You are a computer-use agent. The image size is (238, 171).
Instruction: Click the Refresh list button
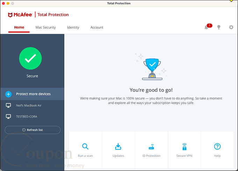tap(33, 130)
